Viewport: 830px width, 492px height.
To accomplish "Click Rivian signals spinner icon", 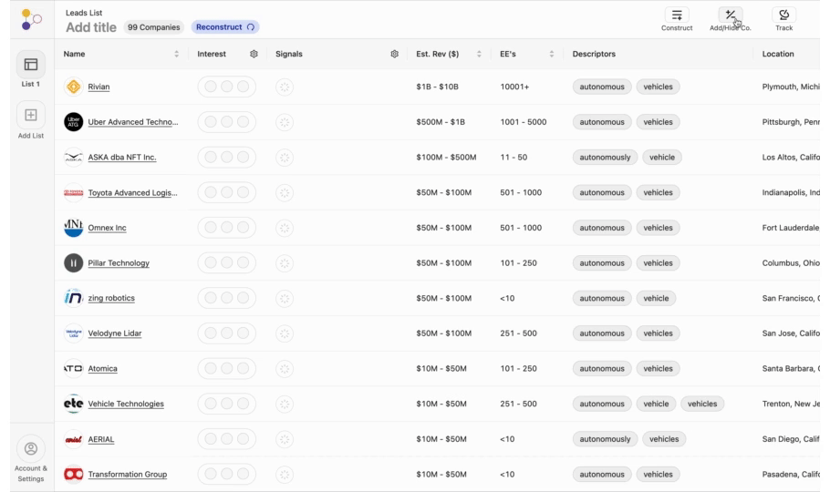I will point(285,87).
